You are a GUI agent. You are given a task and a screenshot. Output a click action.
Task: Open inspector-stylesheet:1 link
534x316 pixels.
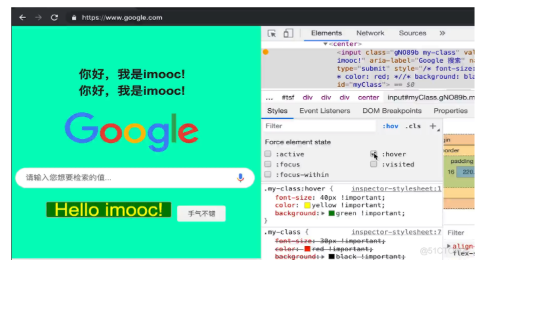pos(396,188)
